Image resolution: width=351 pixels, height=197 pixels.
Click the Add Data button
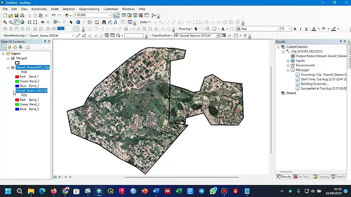click(x=67, y=16)
